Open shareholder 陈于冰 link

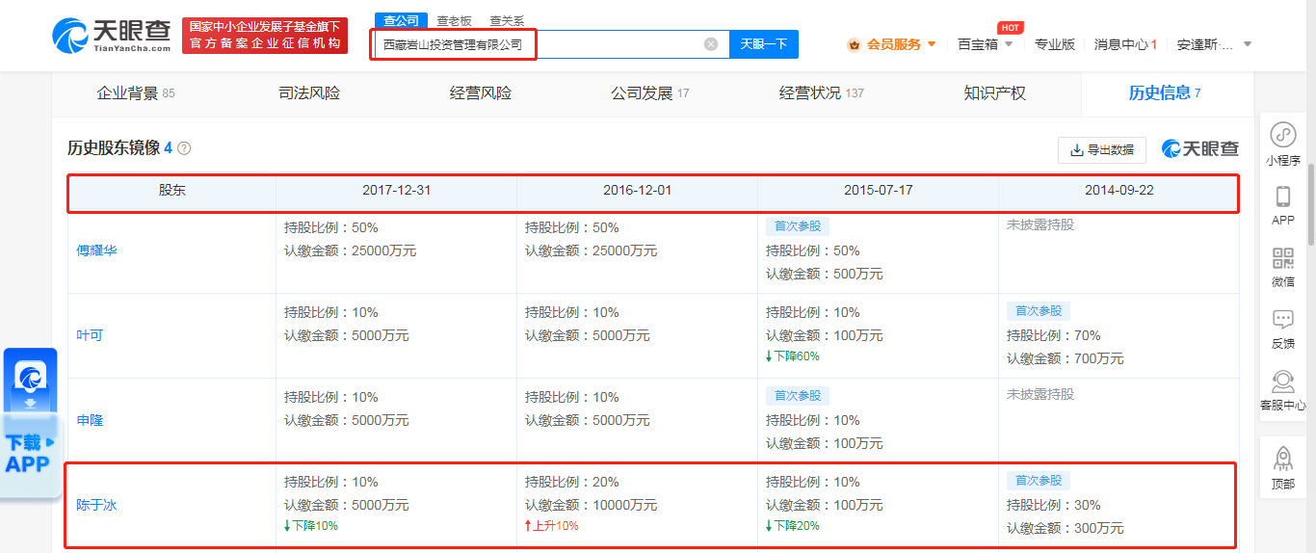(96, 505)
